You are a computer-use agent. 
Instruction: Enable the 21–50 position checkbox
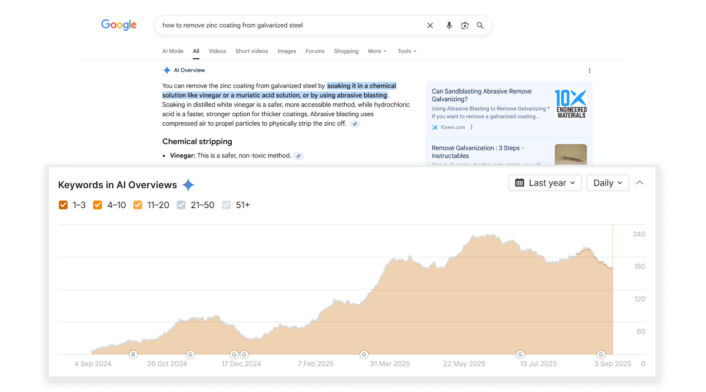[181, 205]
